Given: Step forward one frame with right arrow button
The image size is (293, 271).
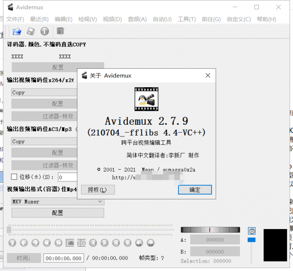Looking at the screenshot, I should [x=35, y=243].
